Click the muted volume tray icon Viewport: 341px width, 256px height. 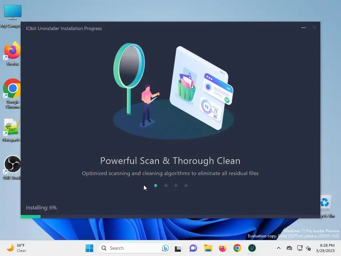tap(308, 248)
